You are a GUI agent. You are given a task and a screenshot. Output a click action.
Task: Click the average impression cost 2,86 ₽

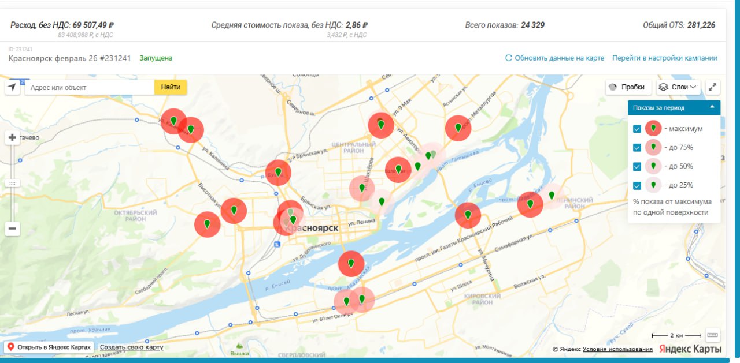coord(357,25)
